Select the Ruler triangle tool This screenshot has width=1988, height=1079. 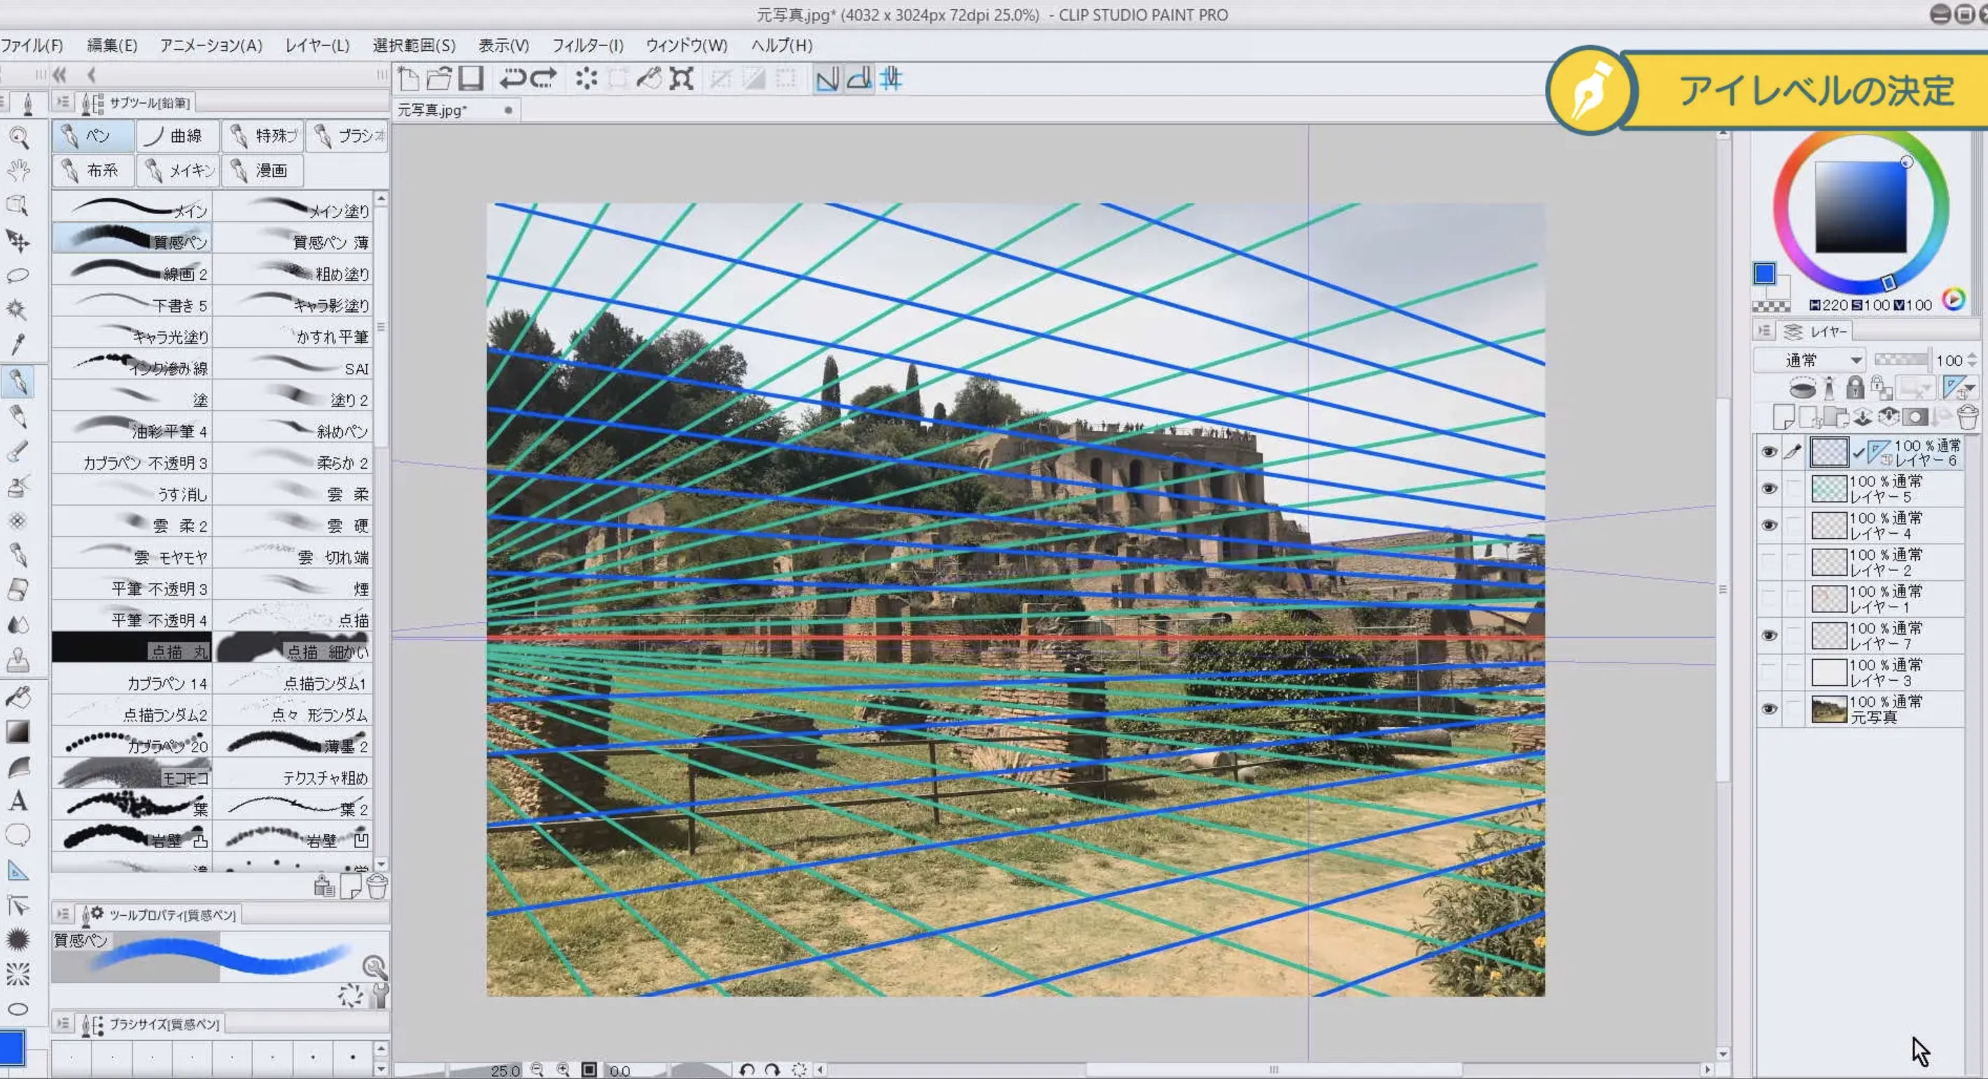(18, 872)
